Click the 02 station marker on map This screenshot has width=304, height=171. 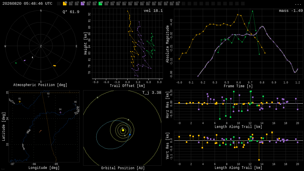click(48, 96)
